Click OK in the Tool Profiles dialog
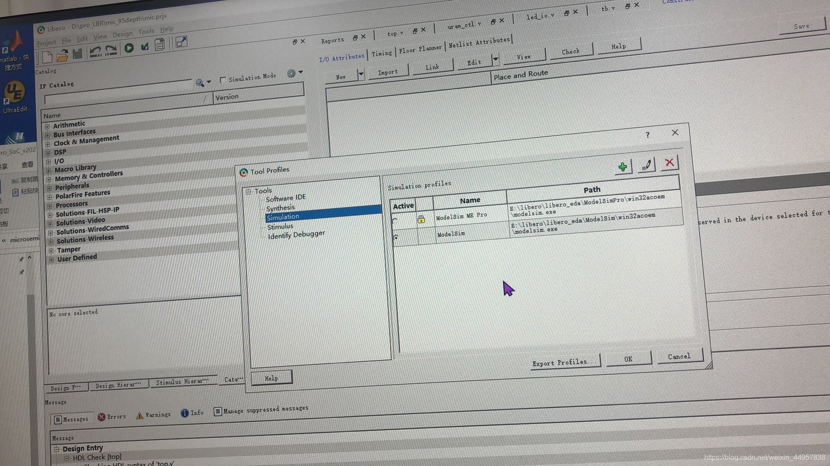This screenshot has height=466, width=830. click(x=628, y=359)
